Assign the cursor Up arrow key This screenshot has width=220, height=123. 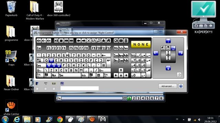(x=121, y=70)
